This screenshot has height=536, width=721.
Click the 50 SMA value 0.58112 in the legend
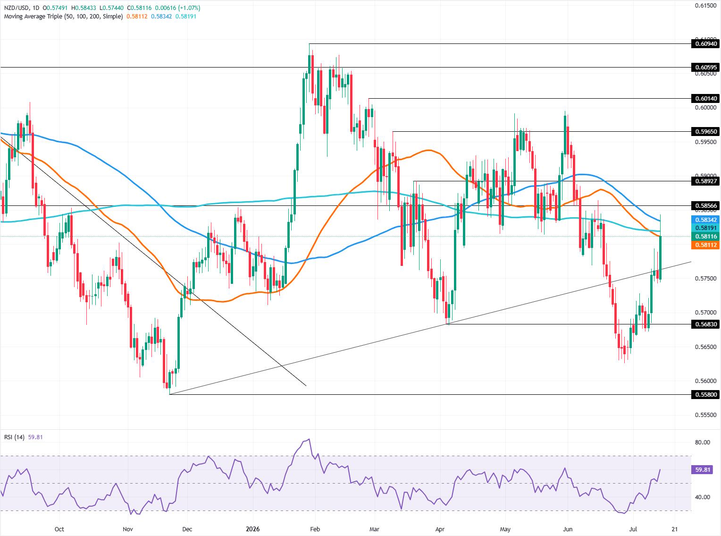137,17
